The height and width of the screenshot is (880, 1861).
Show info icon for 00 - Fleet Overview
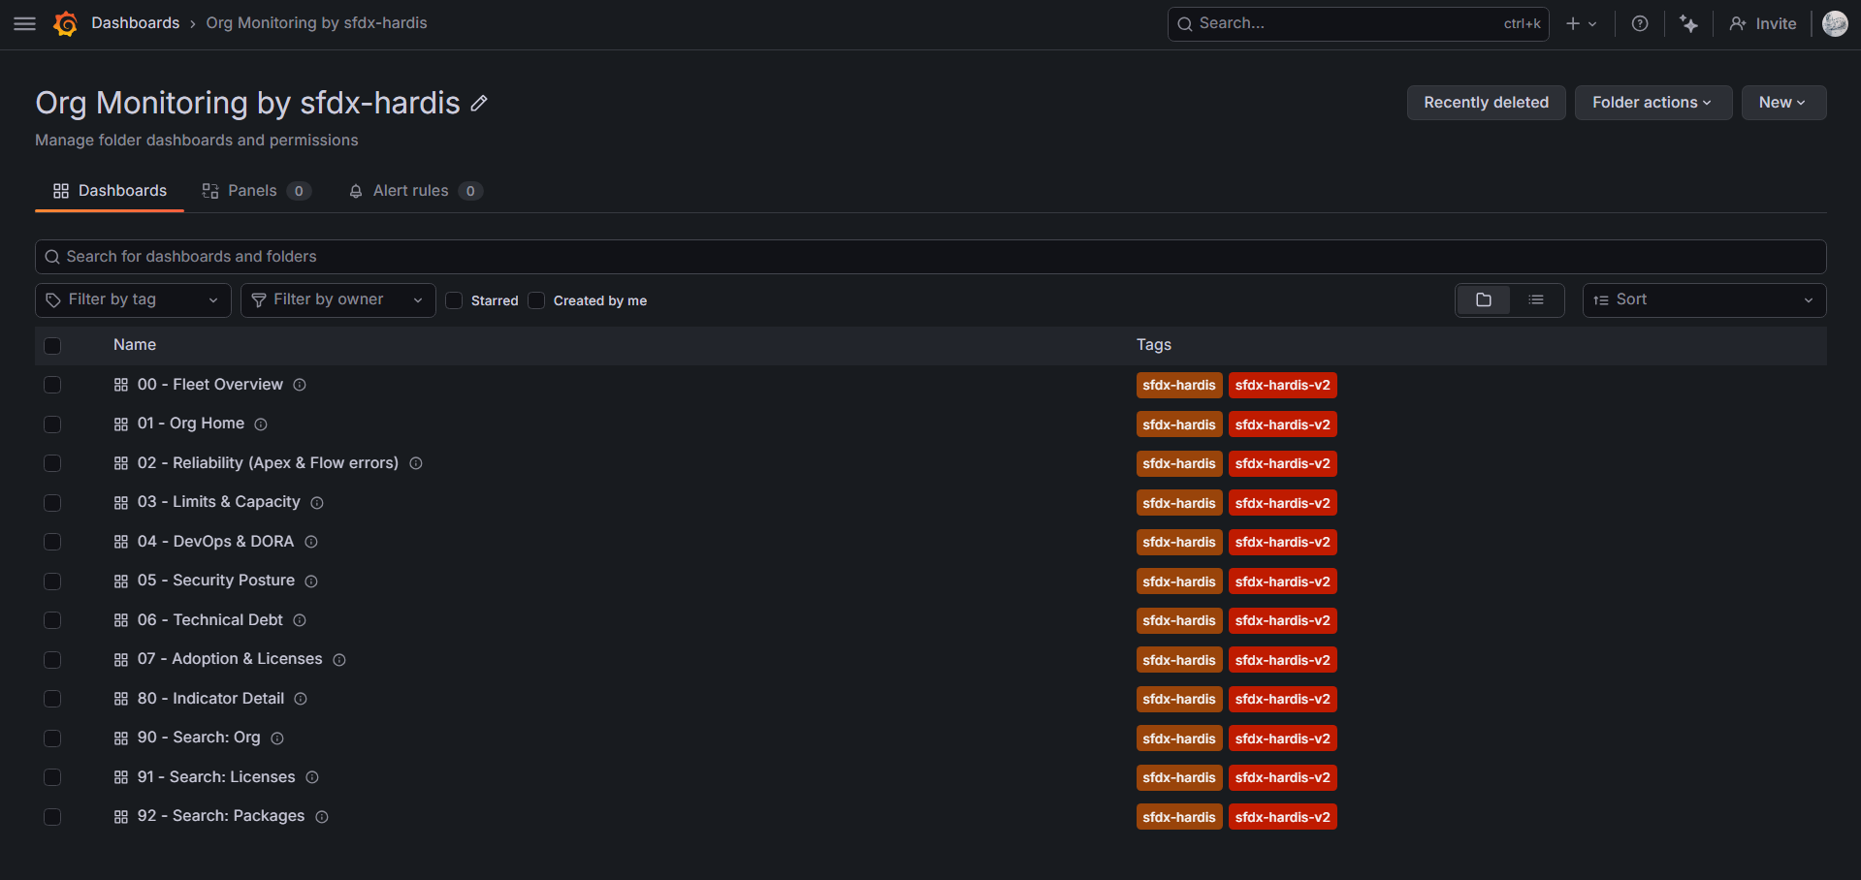(x=300, y=385)
